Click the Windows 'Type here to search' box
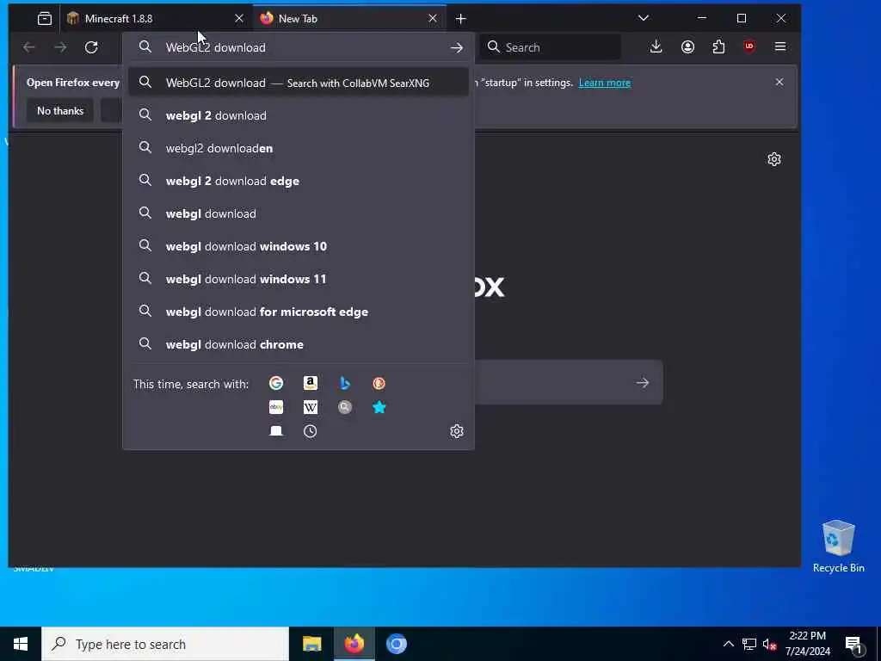The image size is (881, 661). [165, 644]
